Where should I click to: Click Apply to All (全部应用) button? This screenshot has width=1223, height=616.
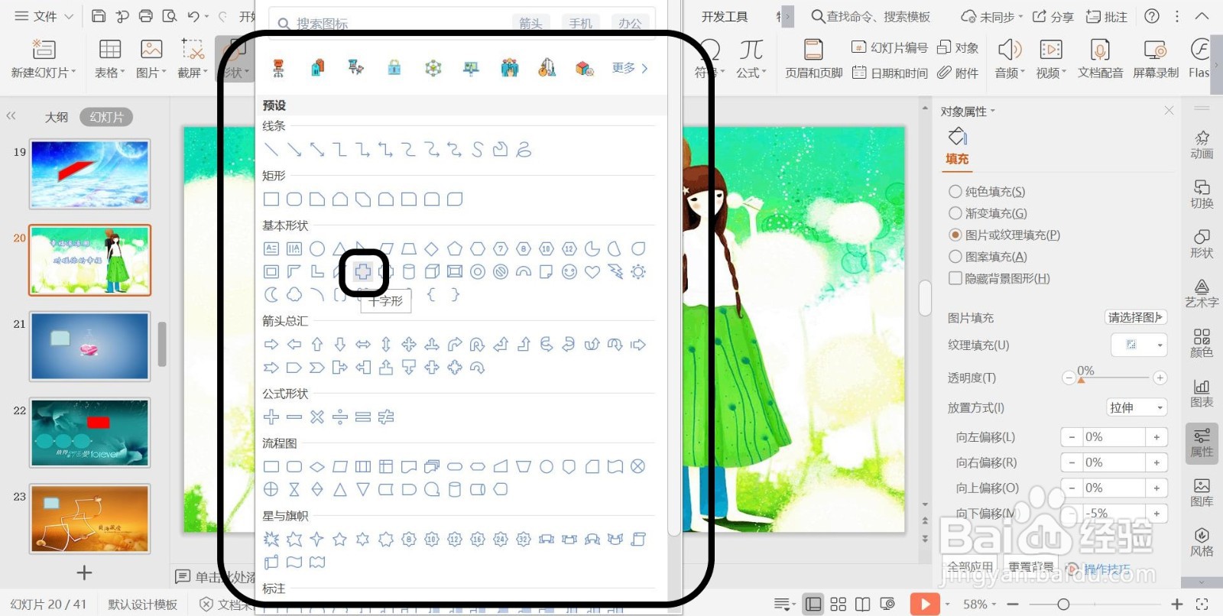(970, 567)
